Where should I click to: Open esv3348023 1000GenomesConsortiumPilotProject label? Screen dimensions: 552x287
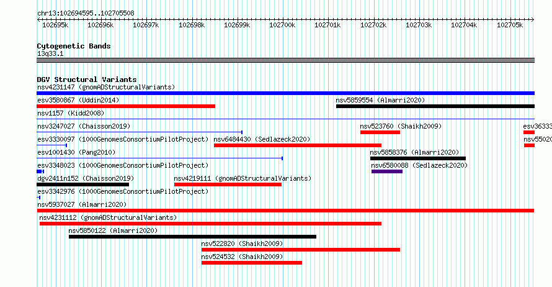(x=123, y=165)
